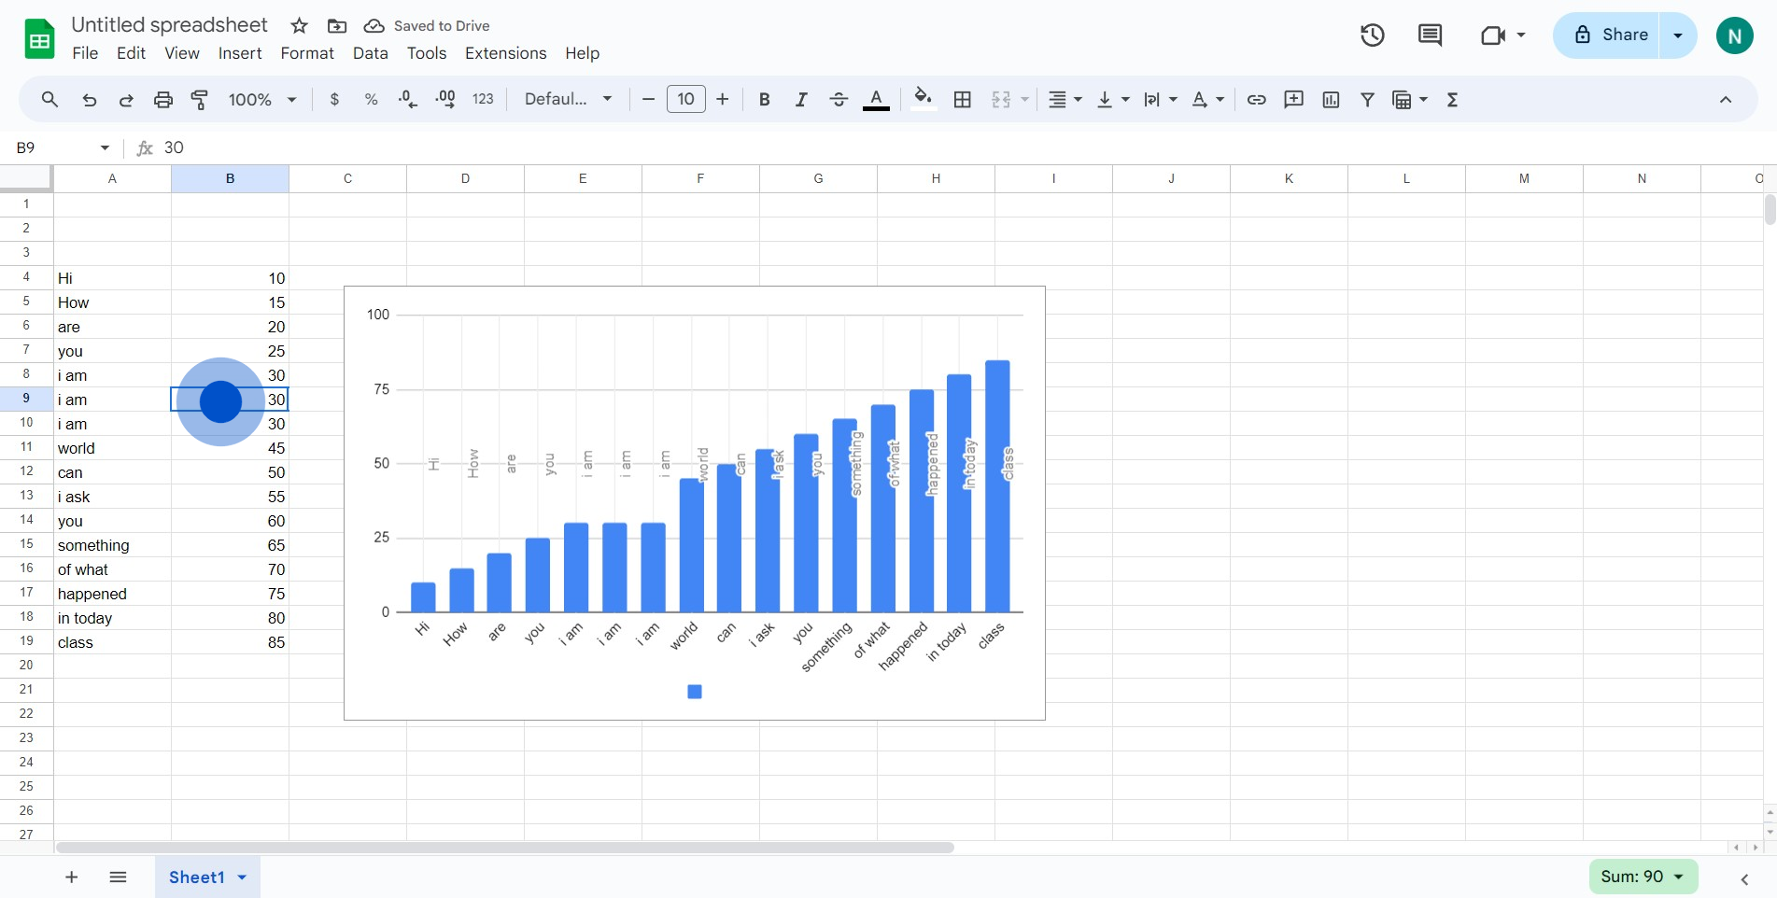The height and width of the screenshot is (898, 1777).
Task: Open the fill color paint bucket
Action: coord(923,99)
